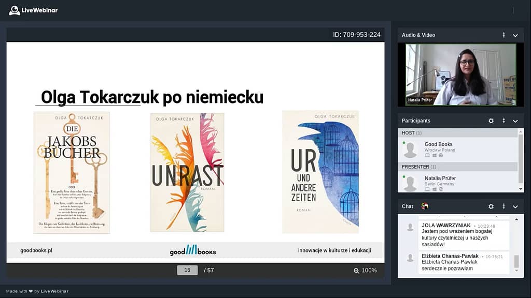Click the Audio & Video panel title
The height and width of the screenshot is (298, 531).
point(418,35)
